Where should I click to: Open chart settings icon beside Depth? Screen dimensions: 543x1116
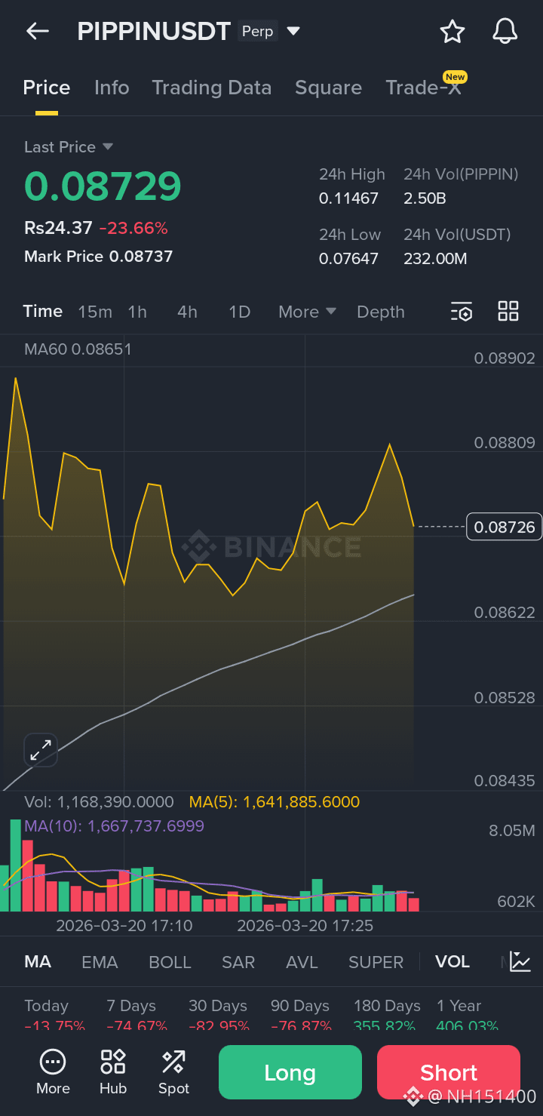pyautogui.click(x=462, y=312)
